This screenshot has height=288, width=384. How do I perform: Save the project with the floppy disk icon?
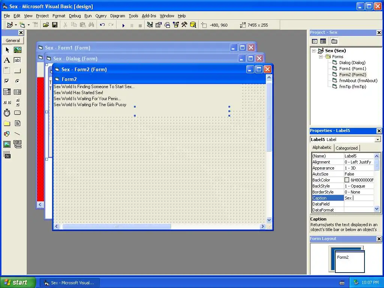[x=55, y=25]
